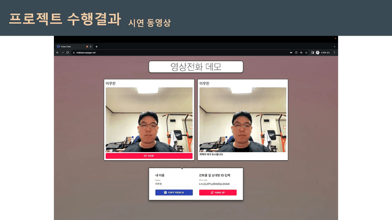Image resolution: width=392 pixels, height=220 pixels.
Task: Click the browser back arrow
Action: click(x=58, y=53)
